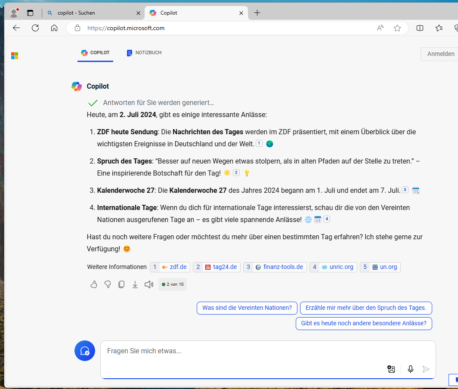Screen dimensions: 458x389
Task: Switch to the Copilot browser tab
Action: (196, 13)
